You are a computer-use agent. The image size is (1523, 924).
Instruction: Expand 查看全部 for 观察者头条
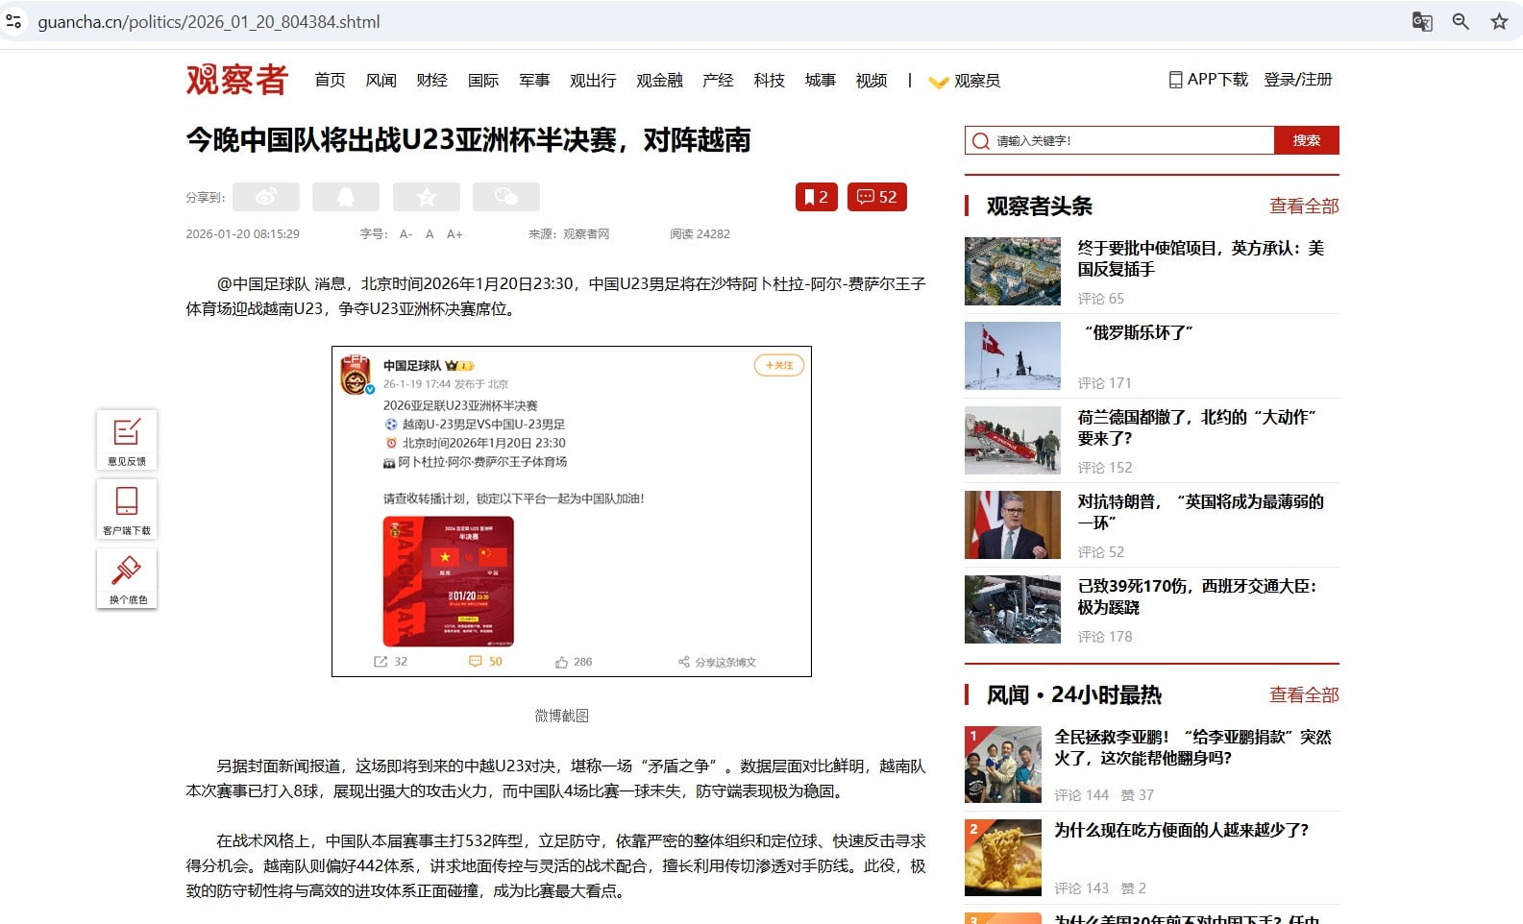[x=1303, y=207]
